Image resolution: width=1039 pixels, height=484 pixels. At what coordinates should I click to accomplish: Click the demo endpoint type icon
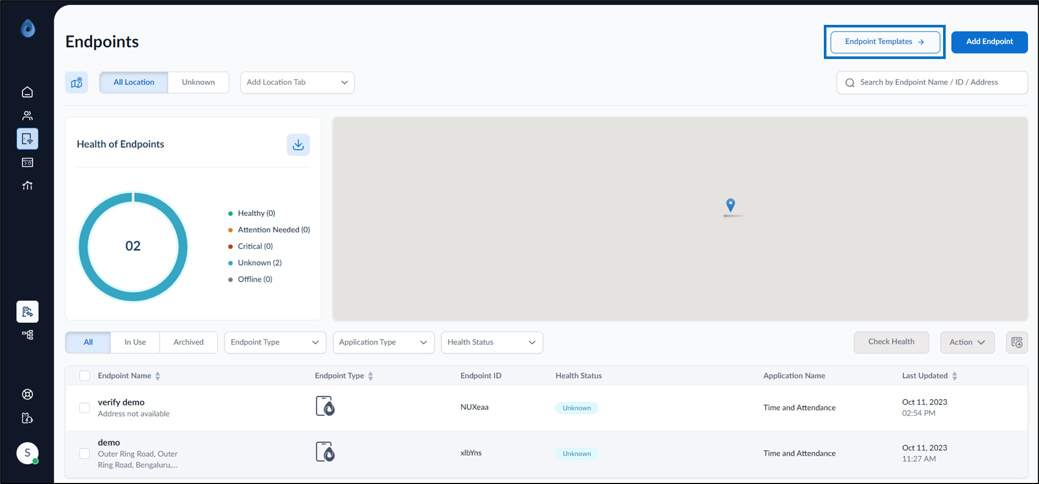tap(325, 452)
